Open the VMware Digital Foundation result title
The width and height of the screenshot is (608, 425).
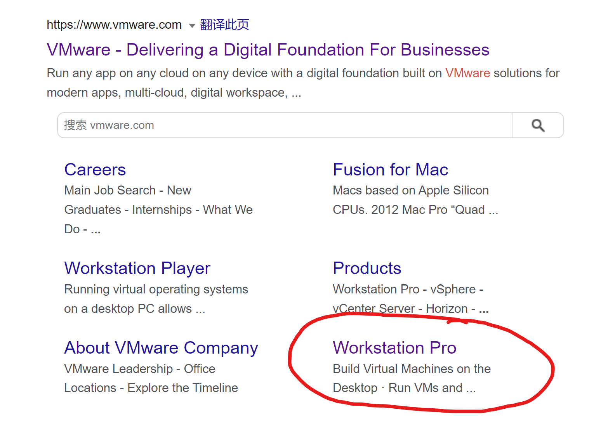pos(268,50)
